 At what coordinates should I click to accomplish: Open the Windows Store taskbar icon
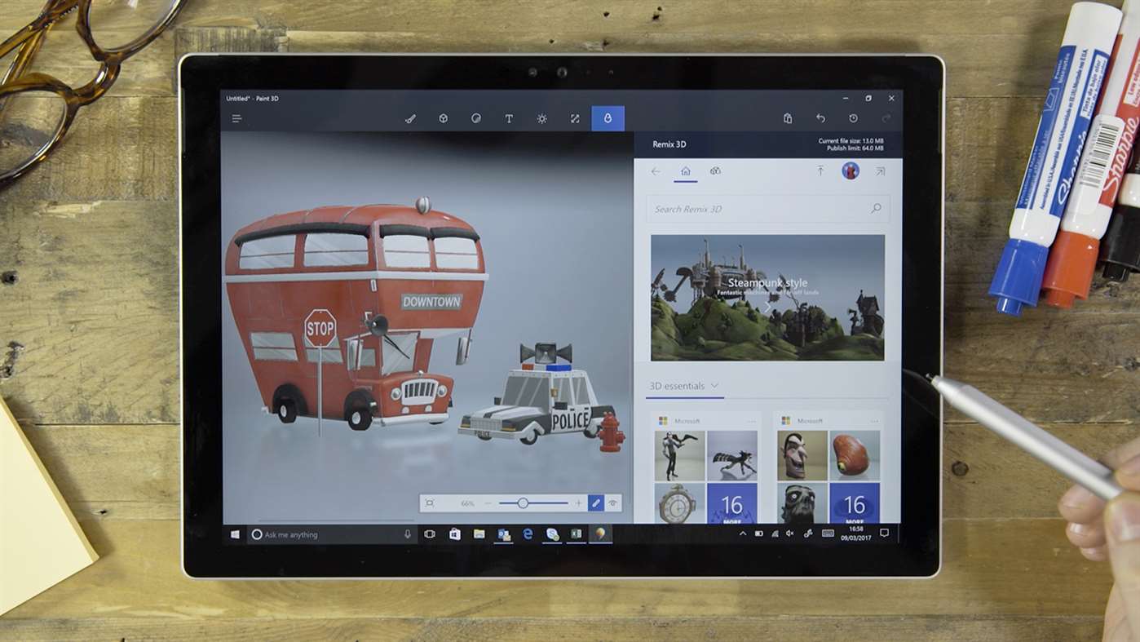[454, 534]
